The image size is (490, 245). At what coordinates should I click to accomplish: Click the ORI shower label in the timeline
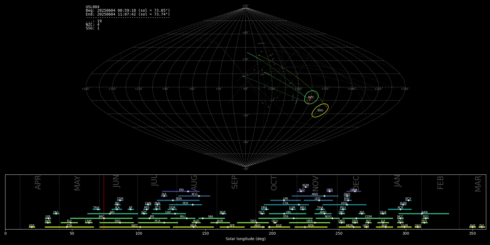click(x=288, y=212)
